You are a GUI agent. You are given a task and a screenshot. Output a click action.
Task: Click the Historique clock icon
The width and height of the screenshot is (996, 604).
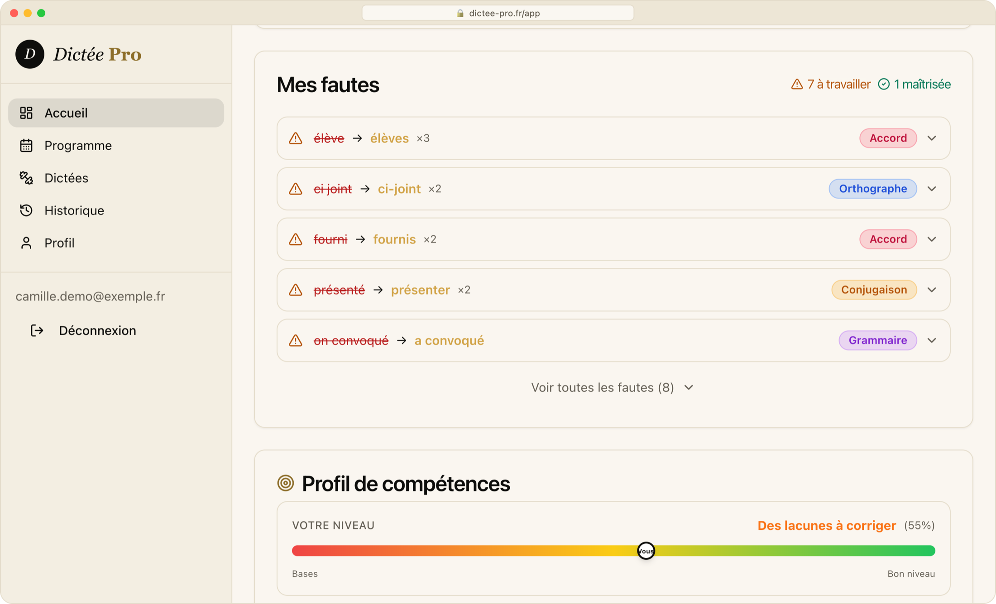pyautogui.click(x=26, y=210)
